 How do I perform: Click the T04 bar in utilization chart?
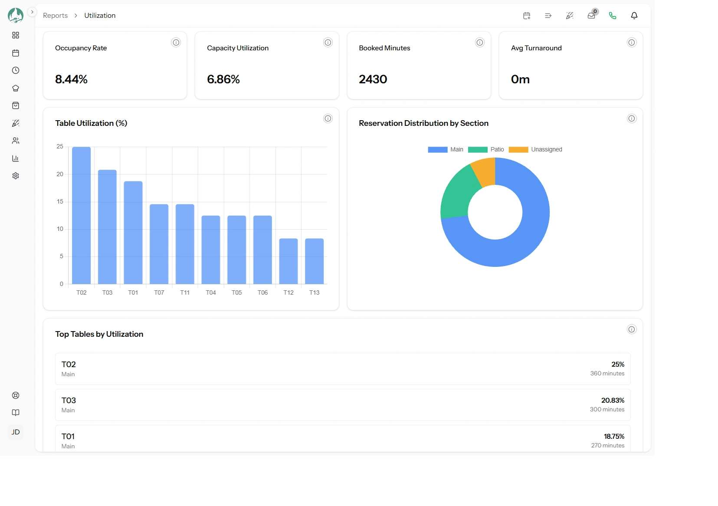(x=211, y=250)
